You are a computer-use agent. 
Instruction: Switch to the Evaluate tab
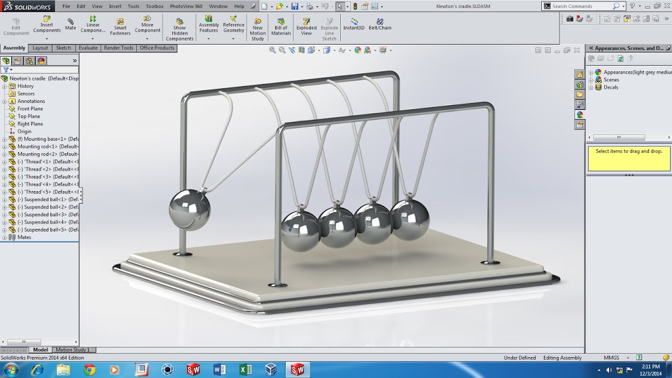click(88, 48)
